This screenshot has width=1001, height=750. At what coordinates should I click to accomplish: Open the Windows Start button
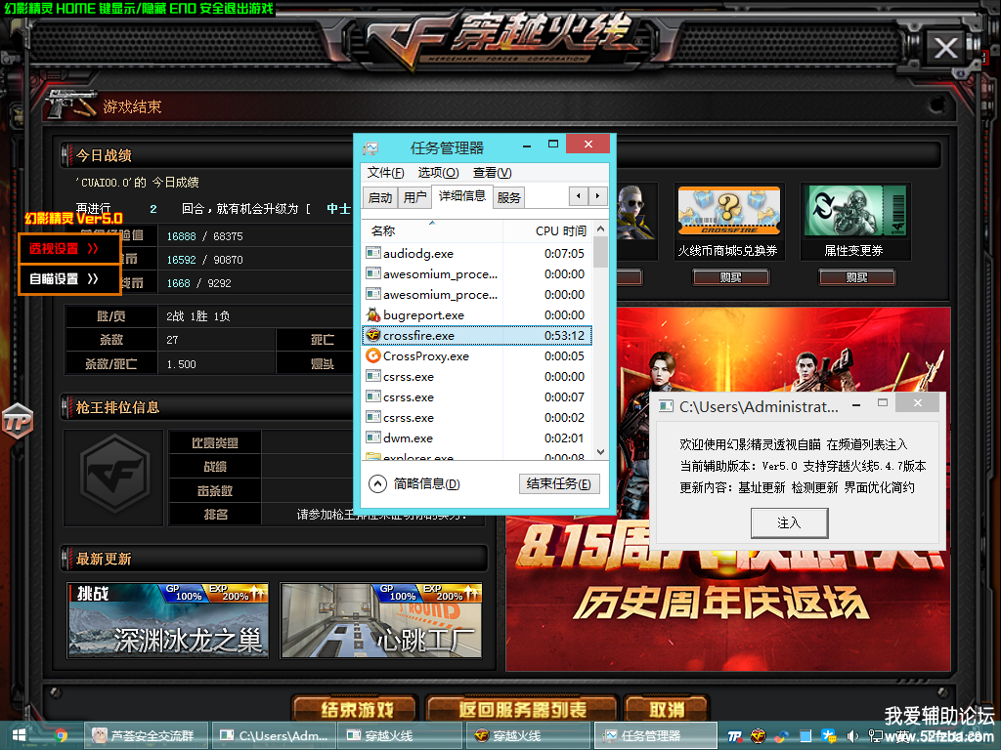coord(19,735)
